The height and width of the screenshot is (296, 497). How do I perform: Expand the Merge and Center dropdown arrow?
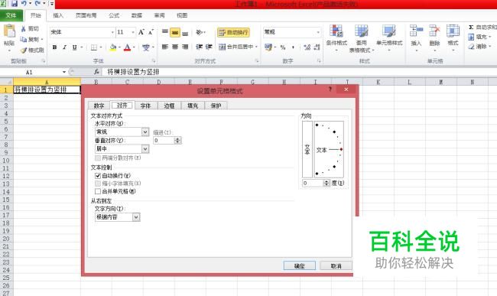coord(256,47)
